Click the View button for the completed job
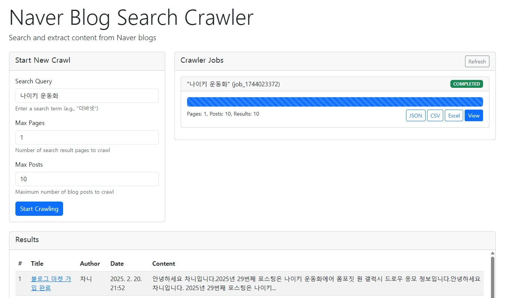The height and width of the screenshot is (298, 524). 474,116
